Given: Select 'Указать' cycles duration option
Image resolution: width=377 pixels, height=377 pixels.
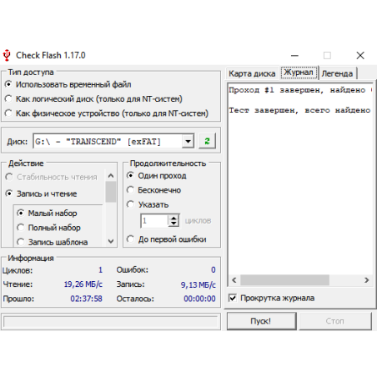Looking at the screenshot, I should pos(148,204).
